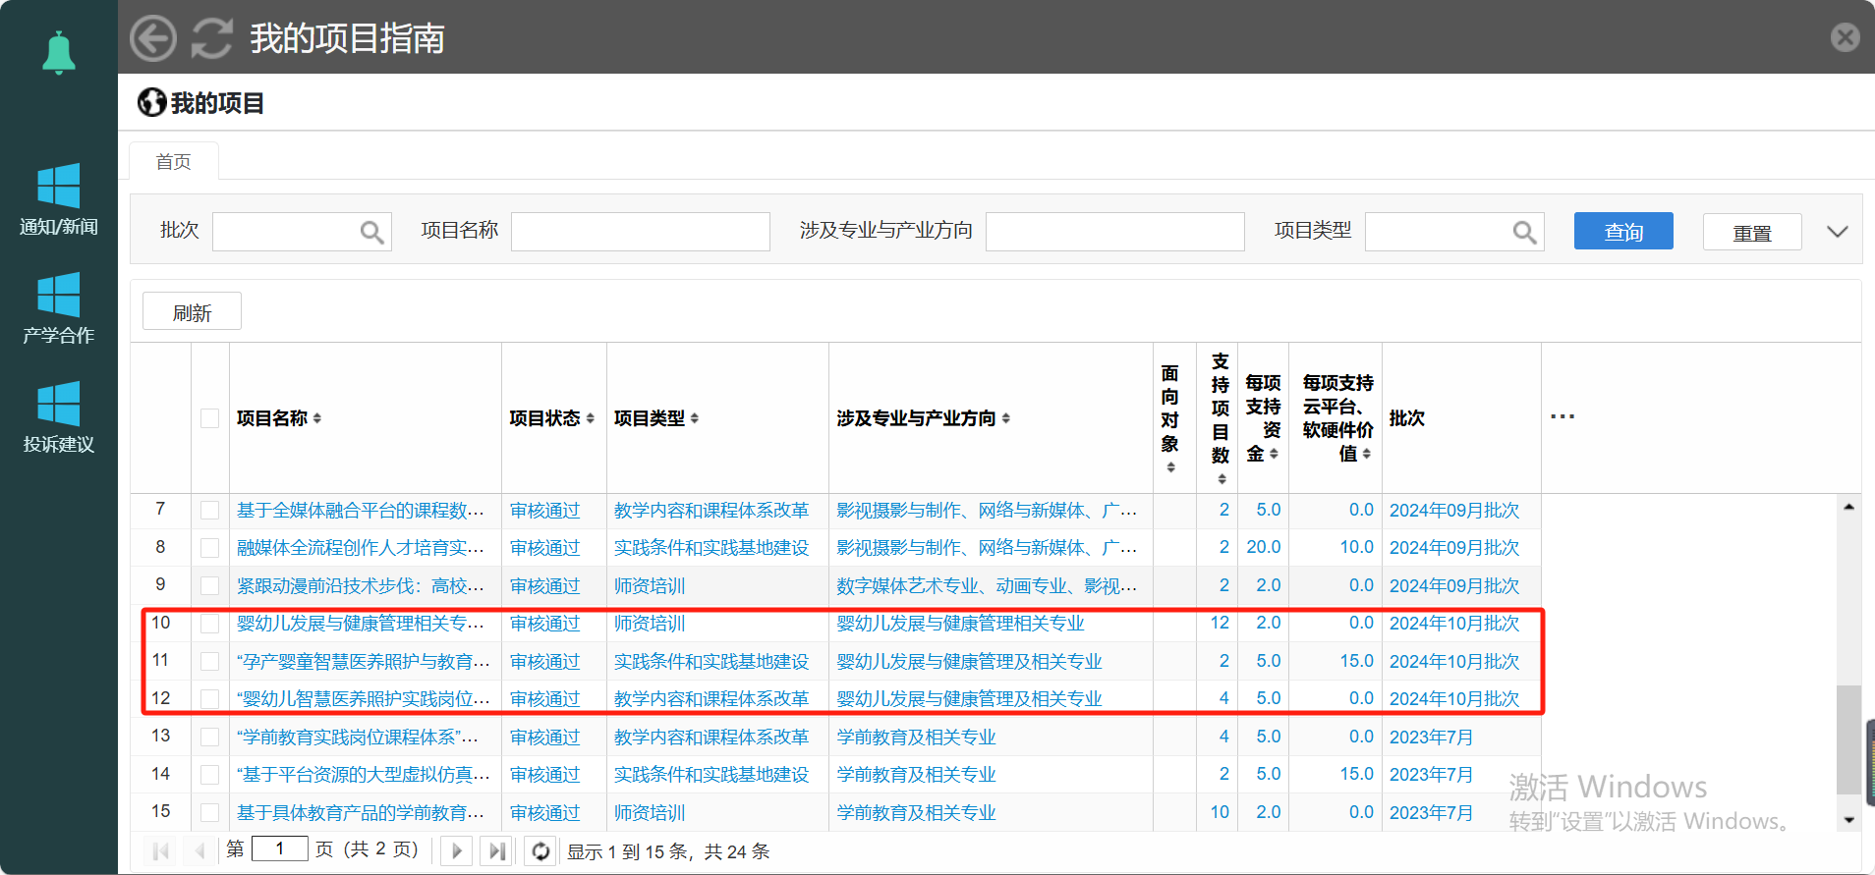Open the 项目类型 lookup field

[1524, 232]
